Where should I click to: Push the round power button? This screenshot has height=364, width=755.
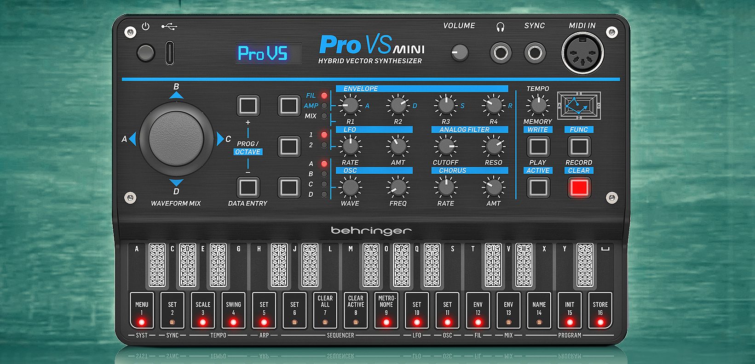(x=146, y=53)
